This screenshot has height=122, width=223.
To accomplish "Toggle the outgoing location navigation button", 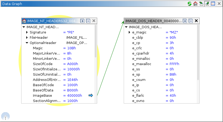I will (x=207, y=4).
